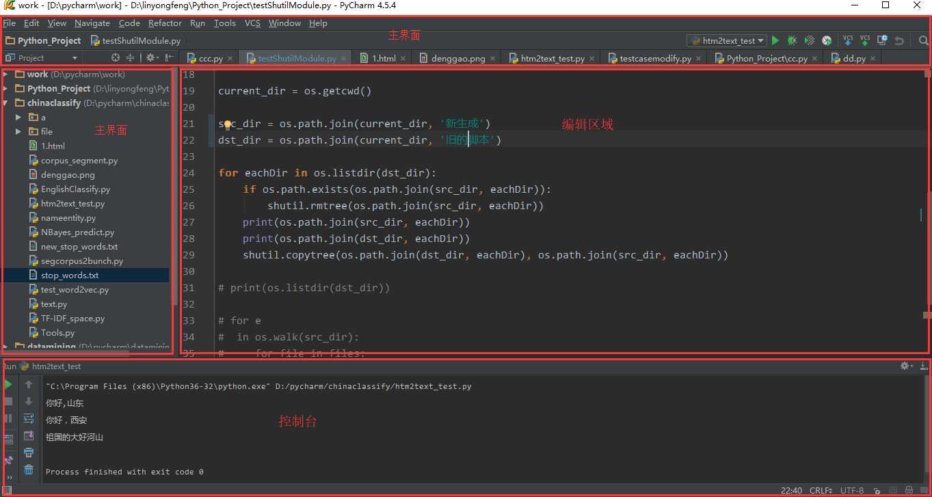Screen dimensions: 932x497
Task: Click Scroll from Source target icon
Action: click(x=115, y=58)
